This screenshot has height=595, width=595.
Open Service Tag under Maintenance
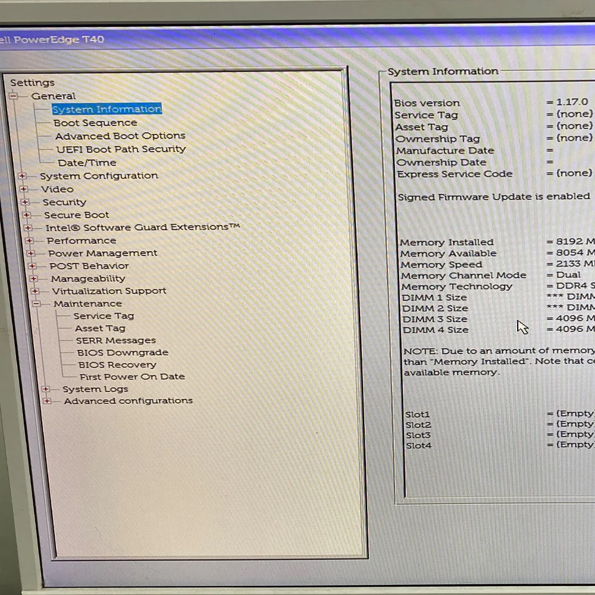(x=104, y=316)
